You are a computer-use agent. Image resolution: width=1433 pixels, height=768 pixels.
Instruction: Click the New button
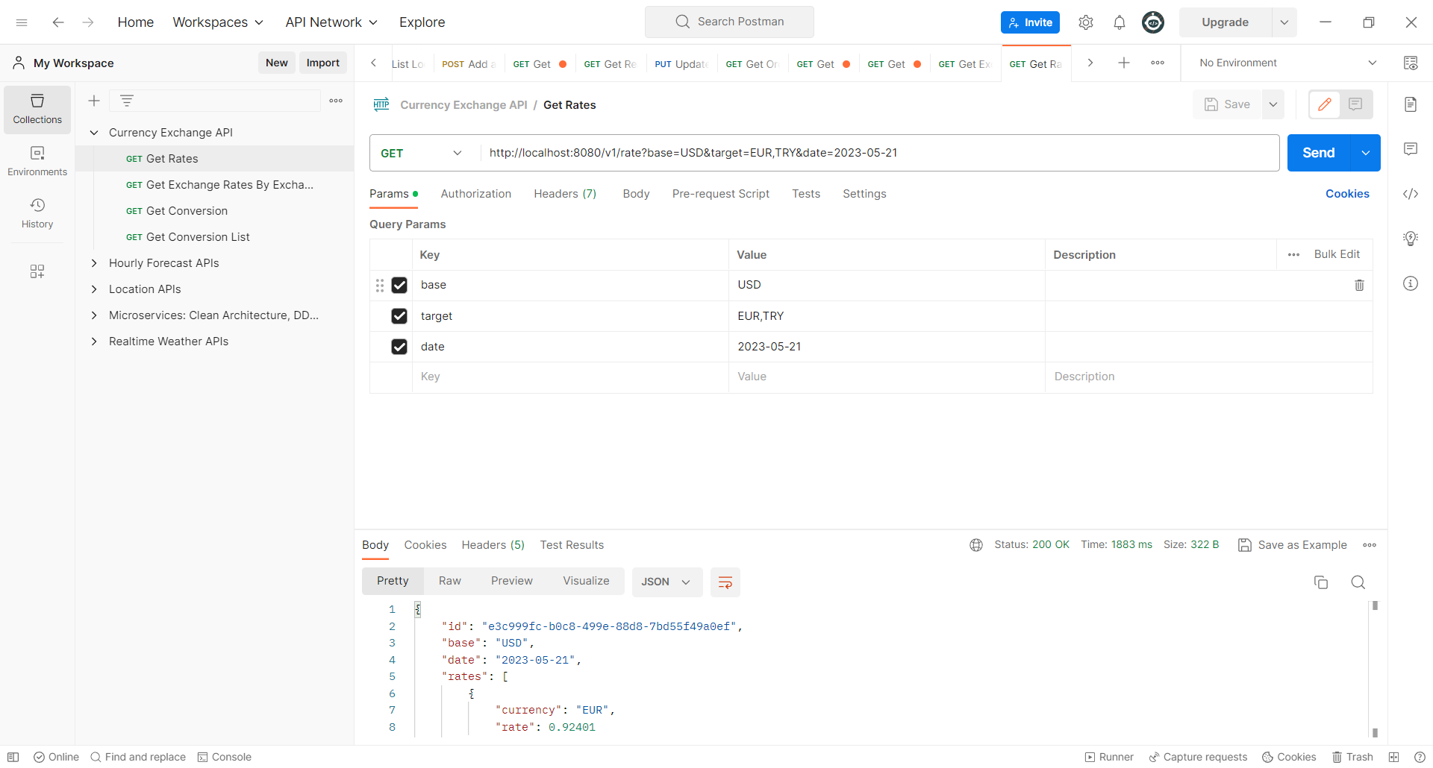tap(276, 63)
